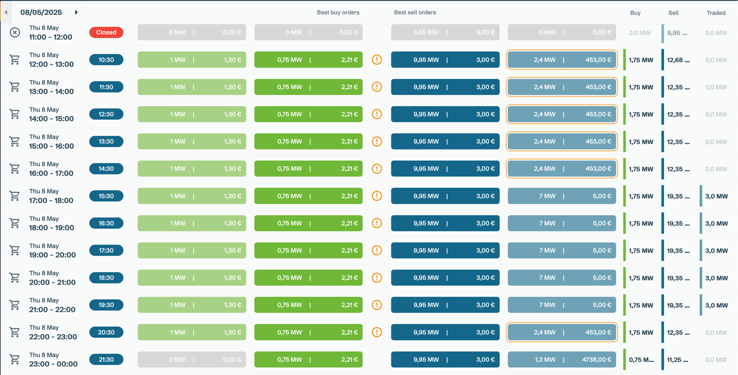
Task: Click the Traded column header
Action: coord(716,13)
